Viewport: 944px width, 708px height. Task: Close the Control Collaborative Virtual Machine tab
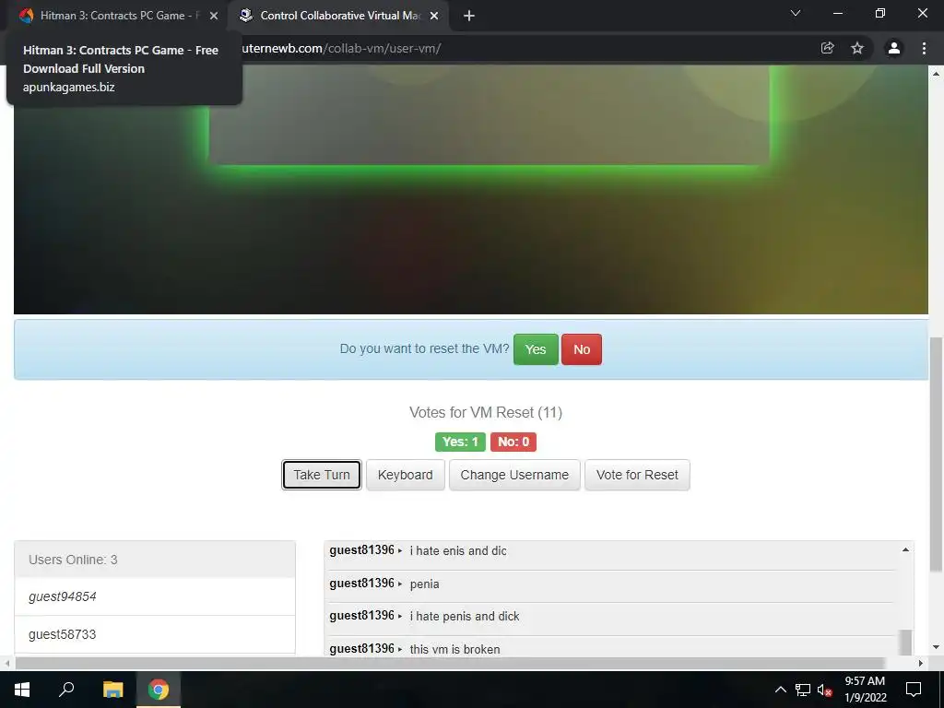click(434, 17)
